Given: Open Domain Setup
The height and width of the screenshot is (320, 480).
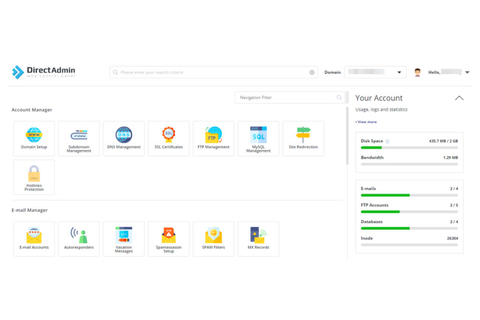Looking at the screenshot, I should pyautogui.click(x=34, y=139).
